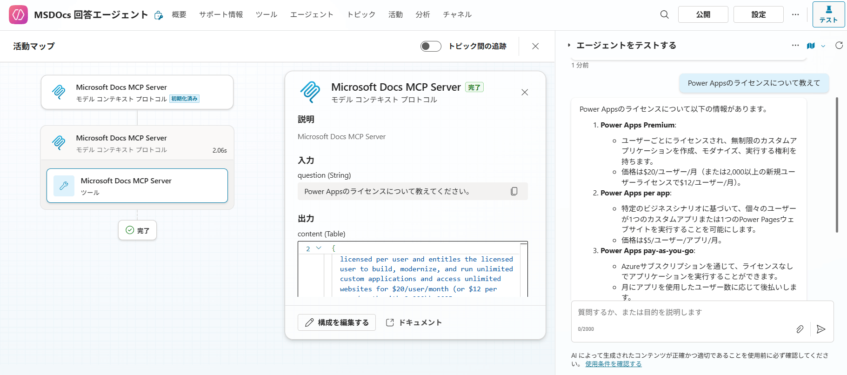Click the agent edit icon beside title
Screen dimensions: 847x375
tap(159, 15)
